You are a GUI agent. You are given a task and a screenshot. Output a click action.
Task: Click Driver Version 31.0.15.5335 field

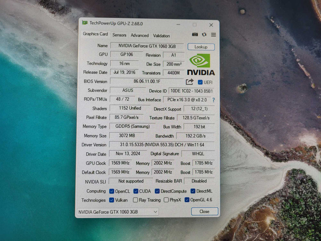(x=162, y=145)
